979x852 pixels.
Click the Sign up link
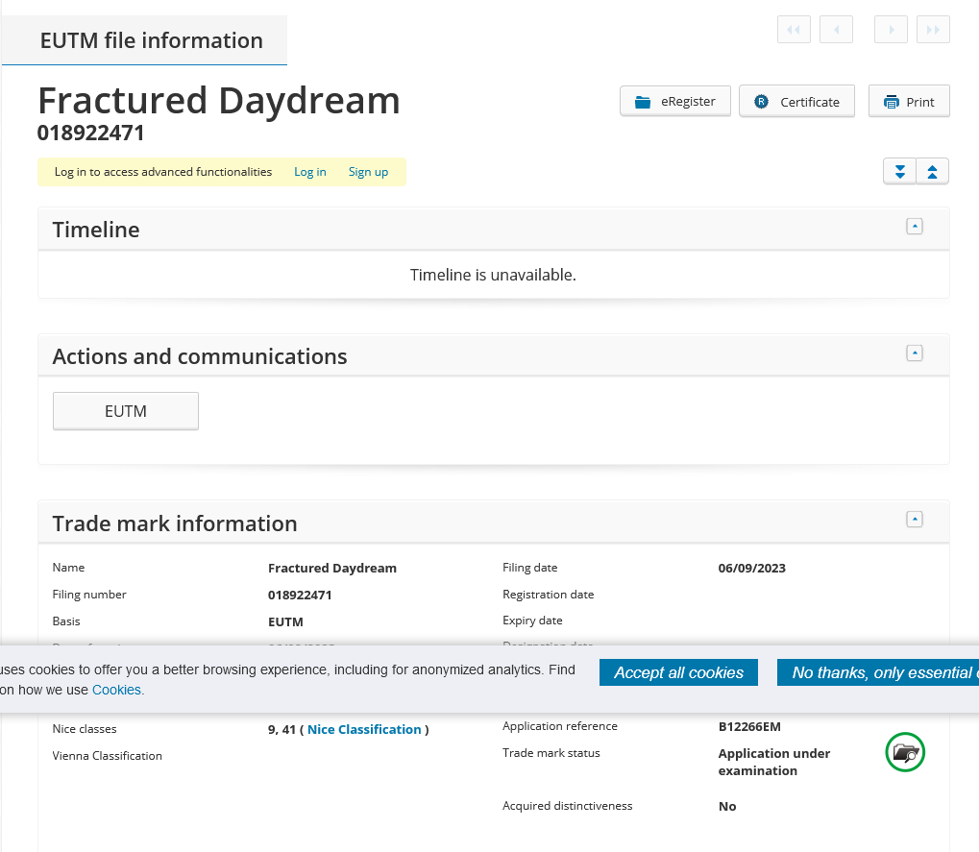[368, 172]
